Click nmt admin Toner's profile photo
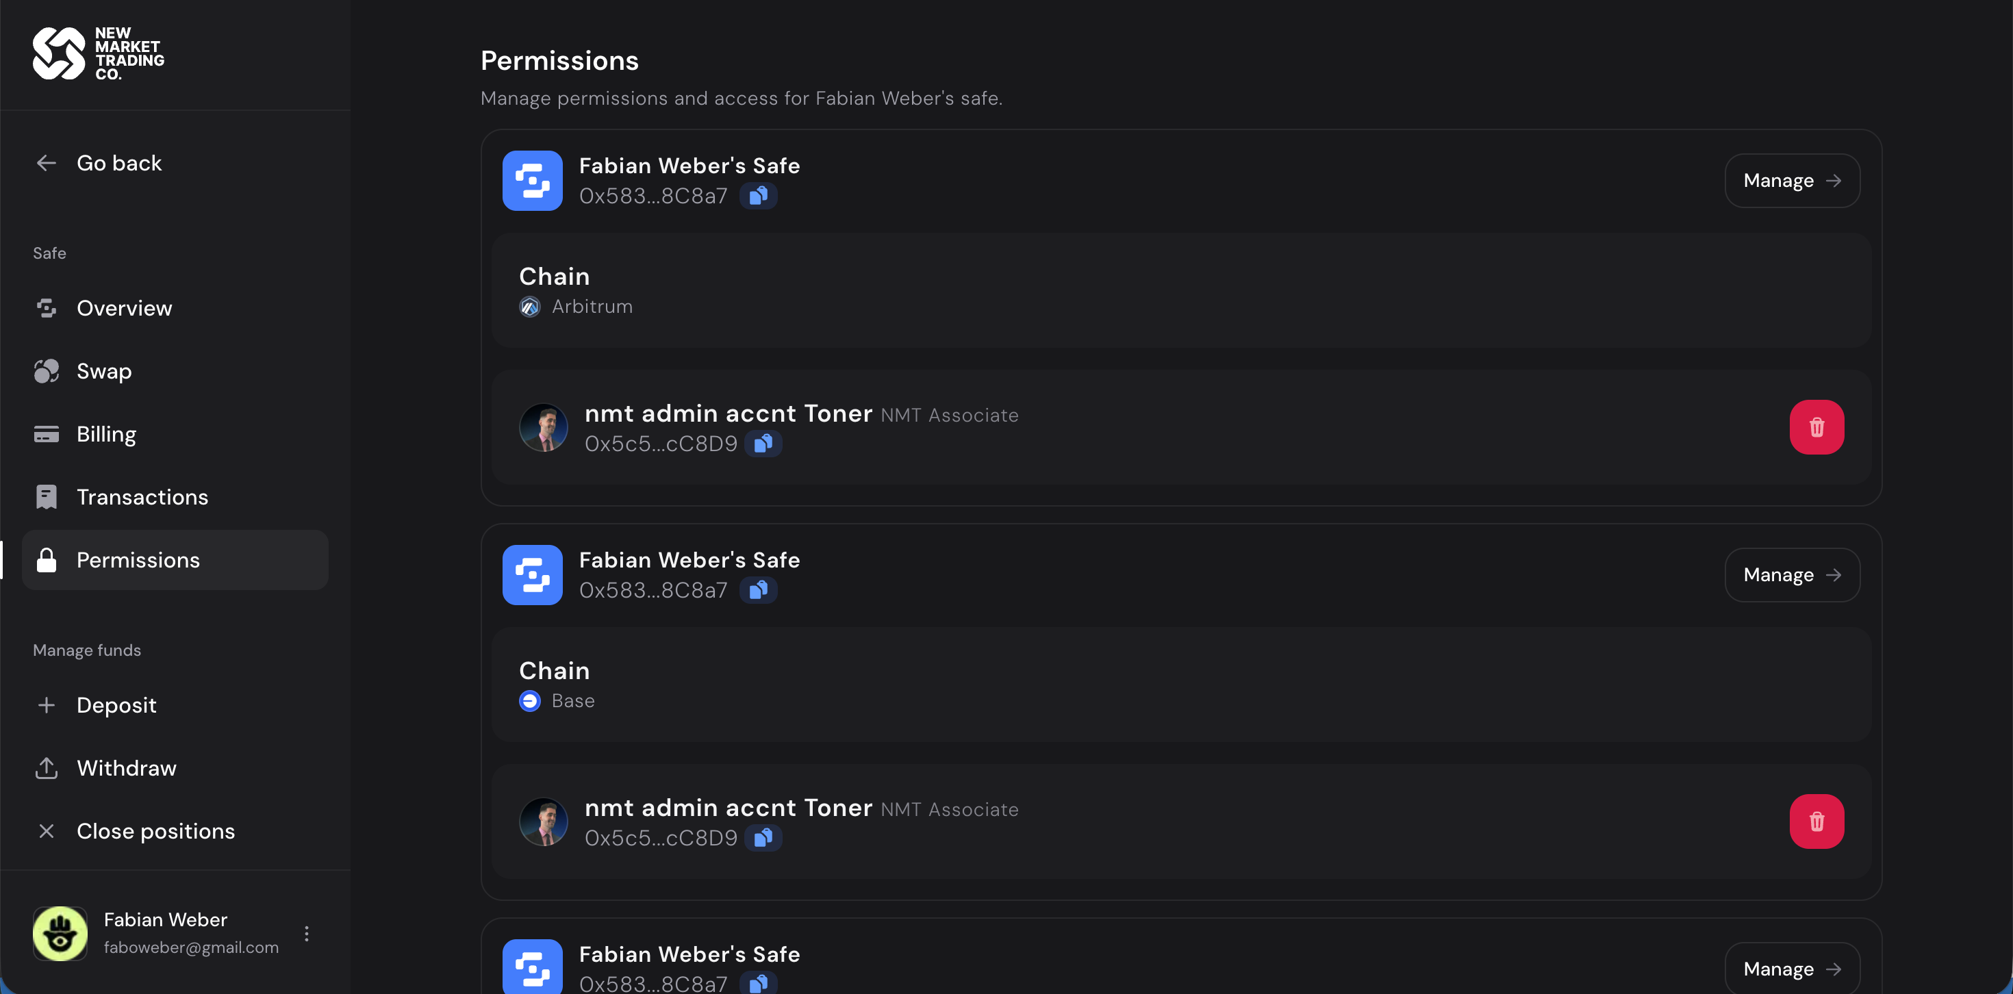This screenshot has height=994, width=2013. [x=543, y=426]
